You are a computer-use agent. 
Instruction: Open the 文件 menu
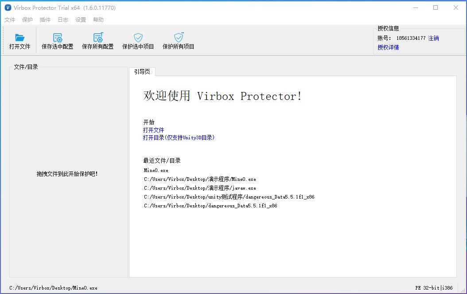click(x=10, y=19)
